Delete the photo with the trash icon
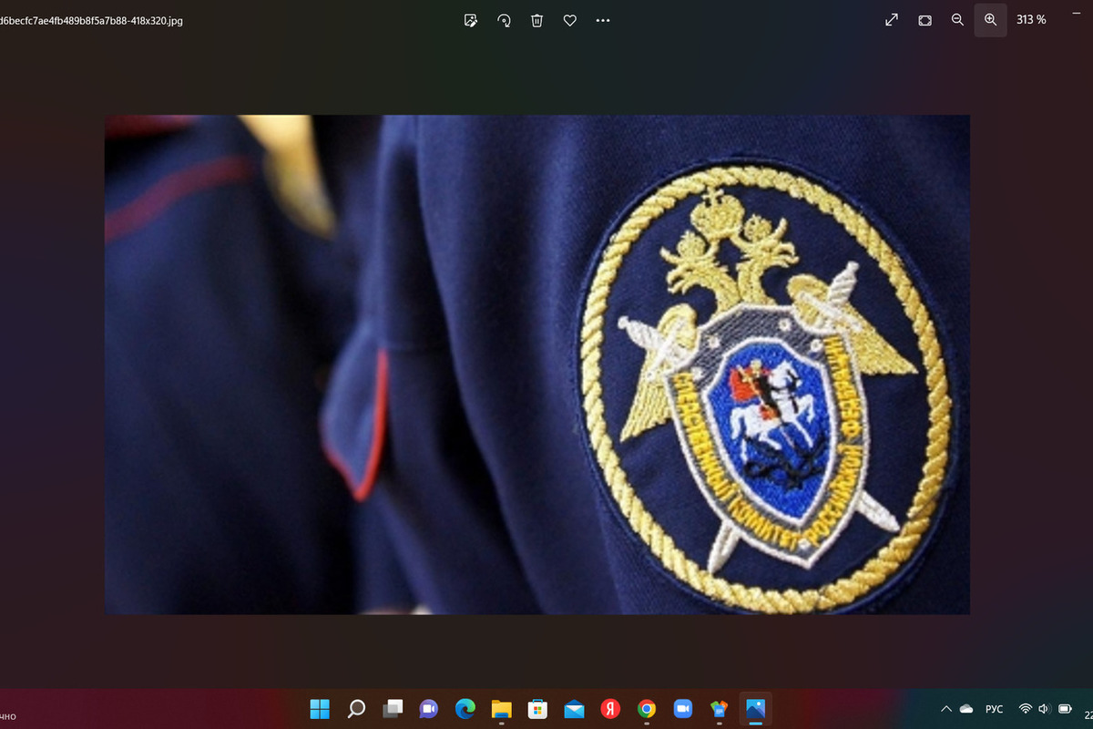Viewport: 1093px width, 729px height. click(537, 20)
